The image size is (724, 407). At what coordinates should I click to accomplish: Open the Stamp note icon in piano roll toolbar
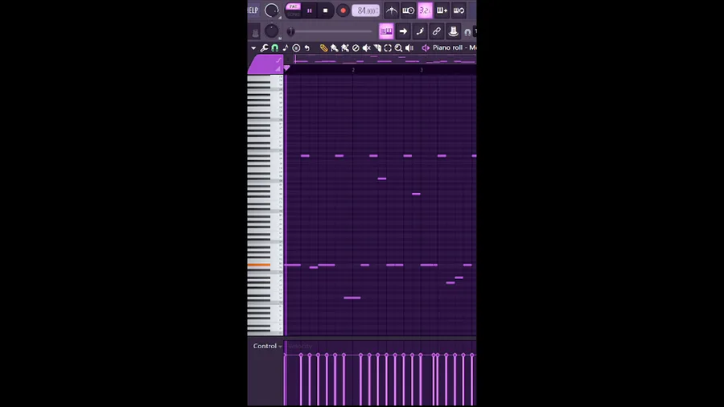coord(286,48)
